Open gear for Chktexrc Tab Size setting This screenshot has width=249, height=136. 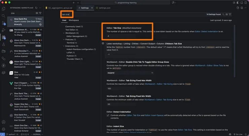click(x=103, y=43)
